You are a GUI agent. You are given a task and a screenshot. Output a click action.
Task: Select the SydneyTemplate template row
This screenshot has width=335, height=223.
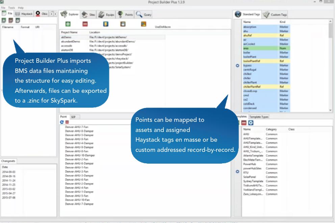[260, 181]
